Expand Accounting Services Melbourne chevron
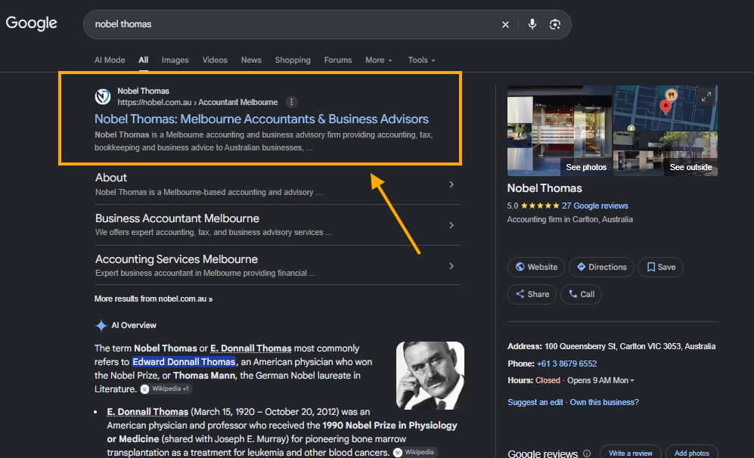This screenshot has height=458, width=754. pyautogui.click(x=451, y=266)
